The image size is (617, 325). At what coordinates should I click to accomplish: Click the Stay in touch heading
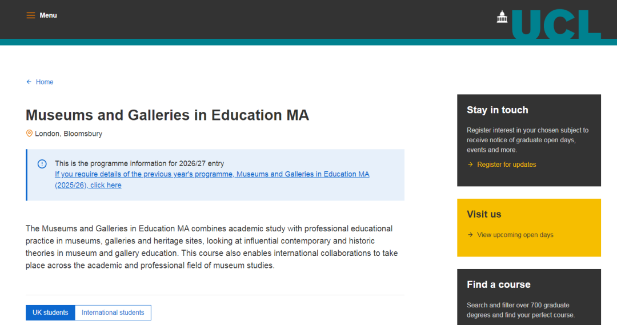coord(498,110)
